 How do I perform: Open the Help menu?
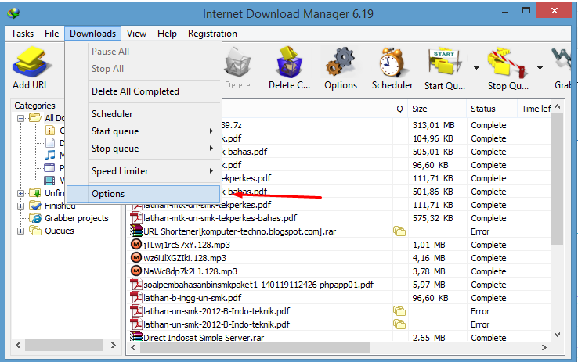click(x=167, y=34)
